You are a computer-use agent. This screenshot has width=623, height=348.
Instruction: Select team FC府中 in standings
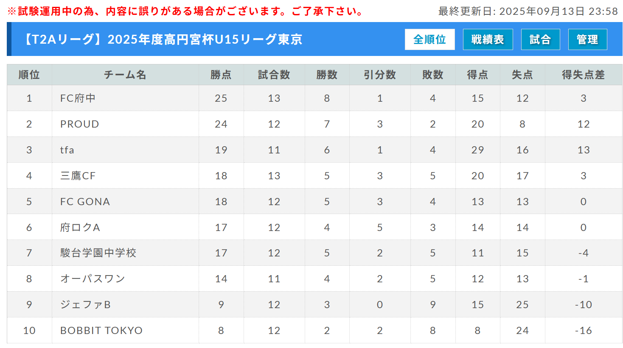click(x=78, y=98)
